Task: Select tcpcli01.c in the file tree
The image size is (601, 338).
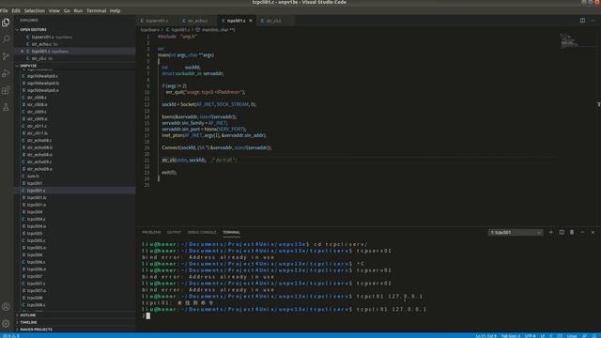Action: click(x=75, y=191)
